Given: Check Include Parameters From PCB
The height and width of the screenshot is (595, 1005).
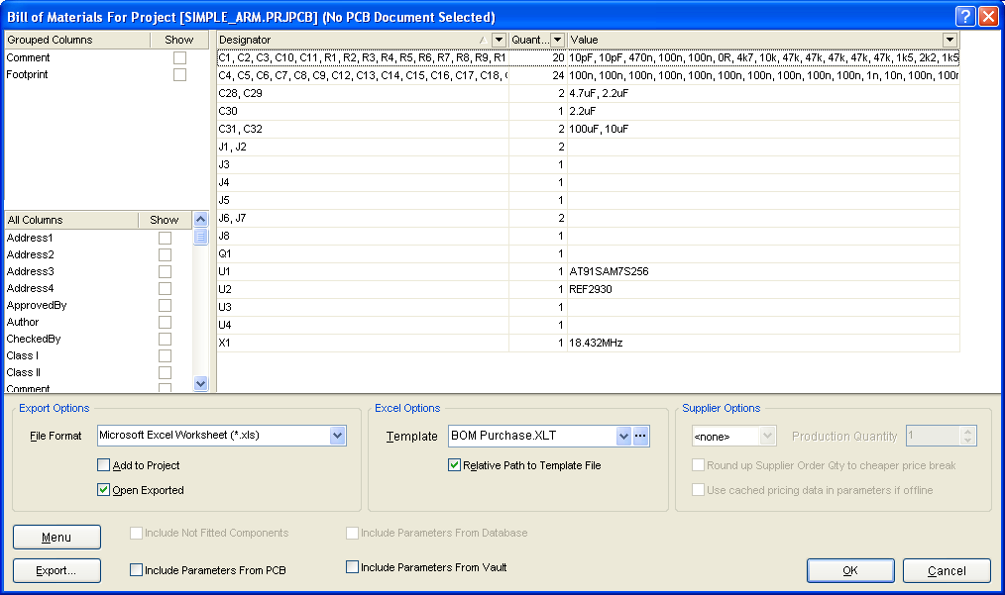Looking at the screenshot, I should coord(136,570).
